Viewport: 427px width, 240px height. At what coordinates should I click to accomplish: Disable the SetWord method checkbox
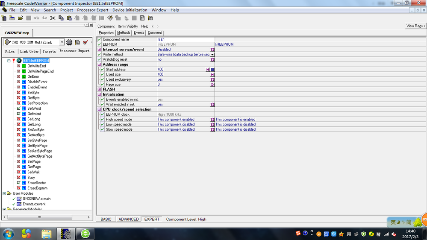click(18, 108)
